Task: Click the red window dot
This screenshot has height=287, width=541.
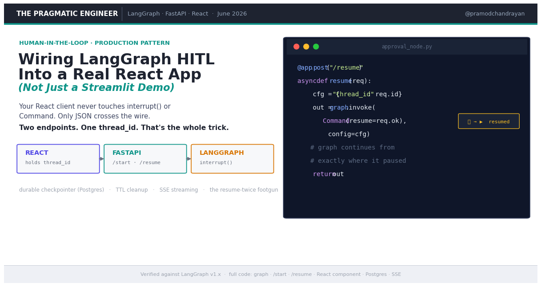Action: pyautogui.click(x=297, y=47)
